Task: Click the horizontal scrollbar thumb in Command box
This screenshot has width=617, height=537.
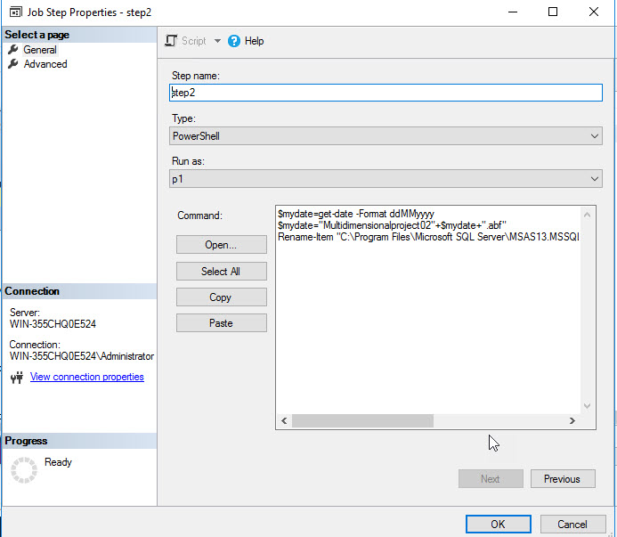Action: click(362, 421)
